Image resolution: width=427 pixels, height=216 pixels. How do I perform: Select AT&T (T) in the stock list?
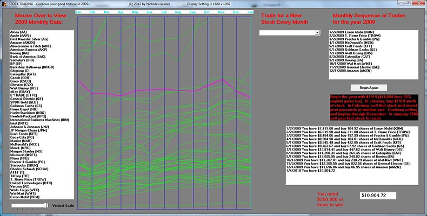[x=17, y=172]
